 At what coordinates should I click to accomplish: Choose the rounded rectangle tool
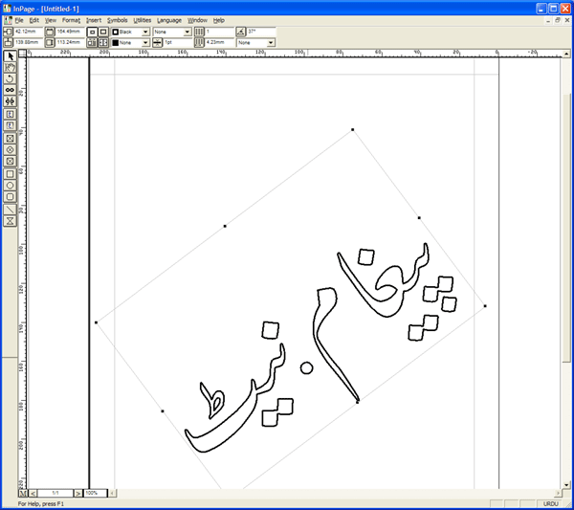click(11, 197)
